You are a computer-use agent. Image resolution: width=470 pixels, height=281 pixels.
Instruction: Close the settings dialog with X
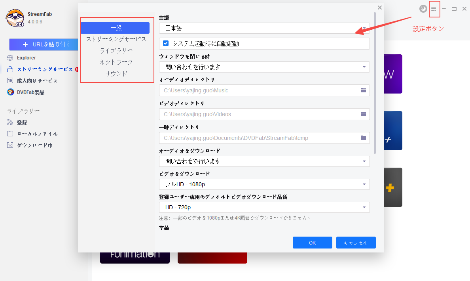pos(379,8)
